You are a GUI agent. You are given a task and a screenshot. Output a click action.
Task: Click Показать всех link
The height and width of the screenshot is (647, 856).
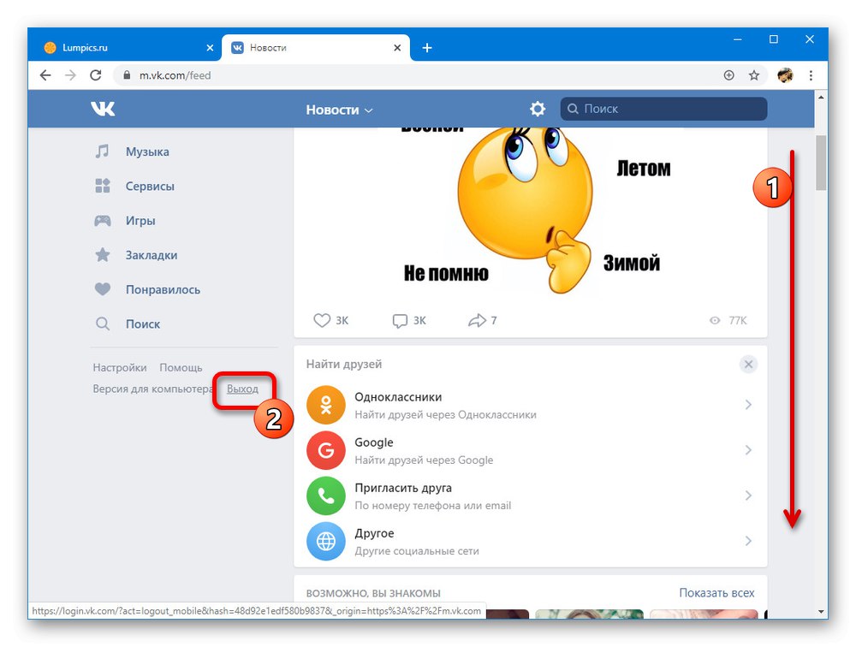coord(716,593)
